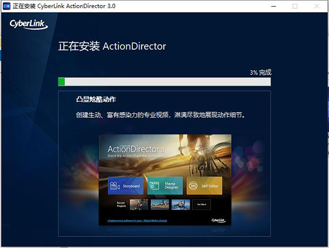Click the 'Recent Projects' label in preview
The height and width of the screenshot is (248, 329).
(121, 204)
